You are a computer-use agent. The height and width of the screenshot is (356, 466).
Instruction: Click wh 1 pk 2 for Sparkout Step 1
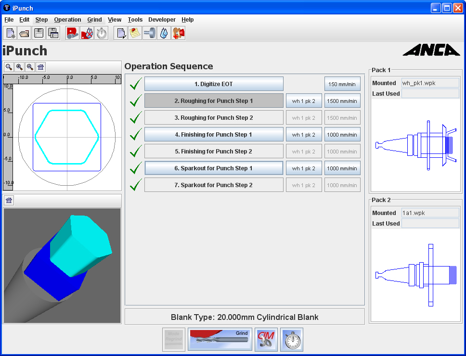pos(304,168)
